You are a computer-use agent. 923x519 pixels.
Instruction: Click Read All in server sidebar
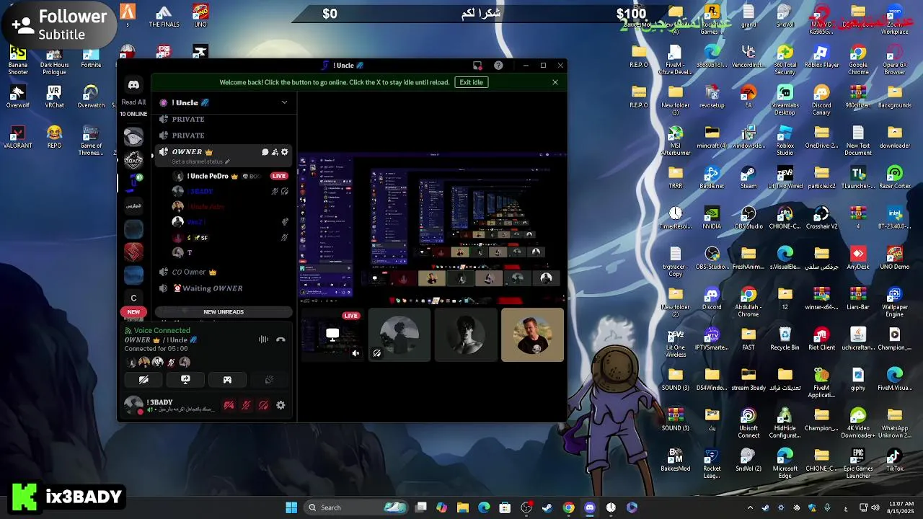pos(133,102)
